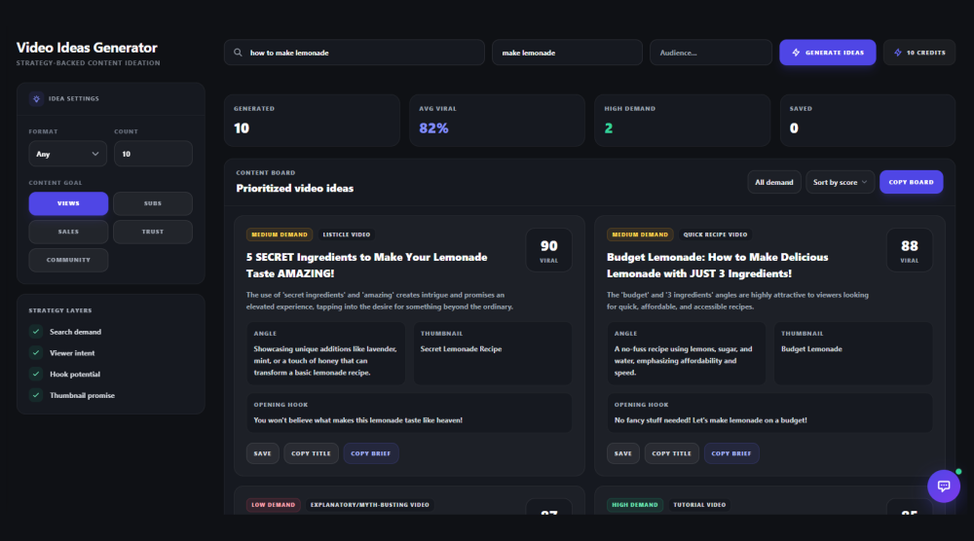Click the Medium Demand tag on Budget Lemonade card
The height and width of the screenshot is (541, 974).
coord(640,234)
